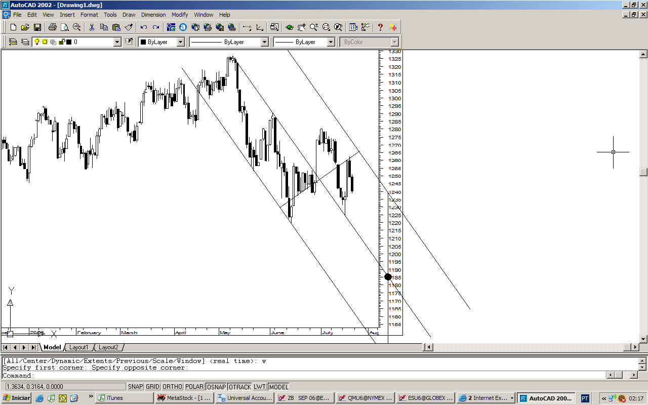Toggle LWT lineweight display
This screenshot has height=405, width=648.
point(260,387)
